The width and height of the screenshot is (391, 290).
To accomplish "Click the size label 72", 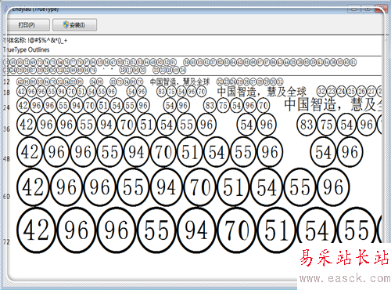I will click(6, 242).
